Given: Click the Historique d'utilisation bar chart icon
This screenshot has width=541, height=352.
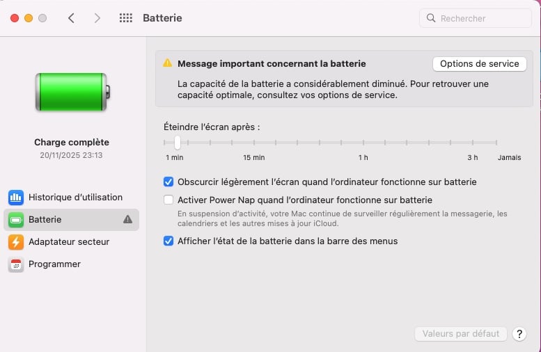Looking at the screenshot, I should (16, 198).
